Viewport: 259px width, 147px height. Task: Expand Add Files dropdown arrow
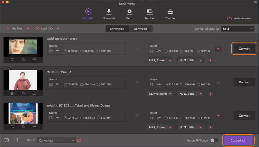pyautogui.click(x=28, y=29)
